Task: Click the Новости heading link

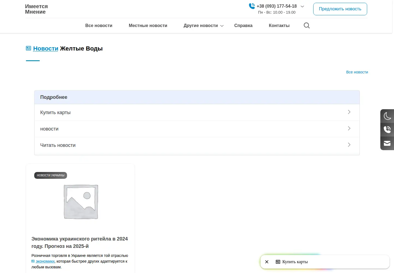Action: pos(46,48)
